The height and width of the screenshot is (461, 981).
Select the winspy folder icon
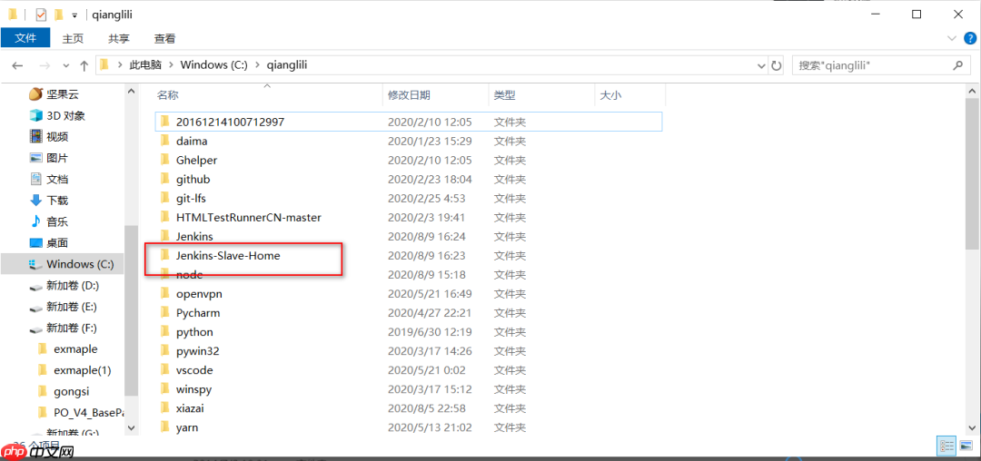pyautogui.click(x=165, y=388)
